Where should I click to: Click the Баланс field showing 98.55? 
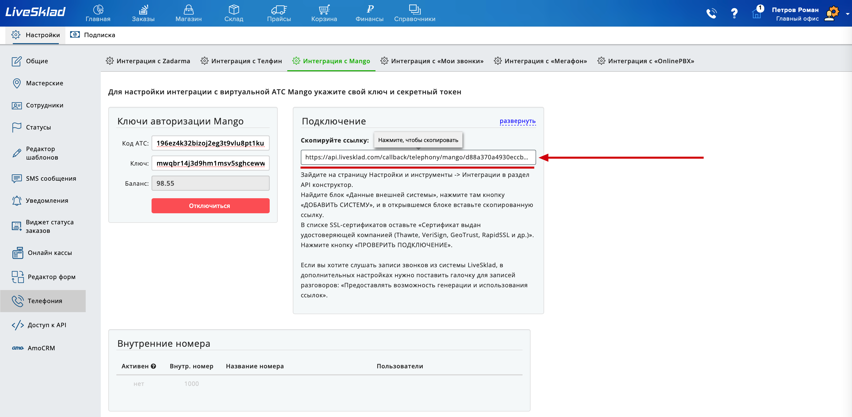[x=210, y=183]
